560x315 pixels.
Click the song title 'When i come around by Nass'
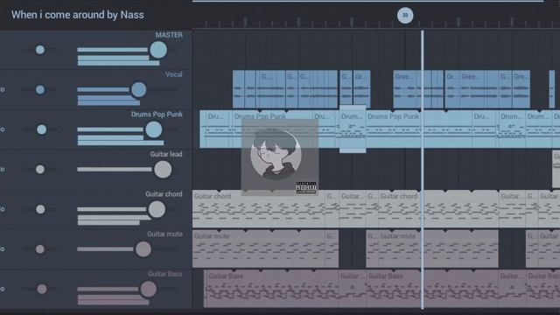pyautogui.click(x=78, y=15)
